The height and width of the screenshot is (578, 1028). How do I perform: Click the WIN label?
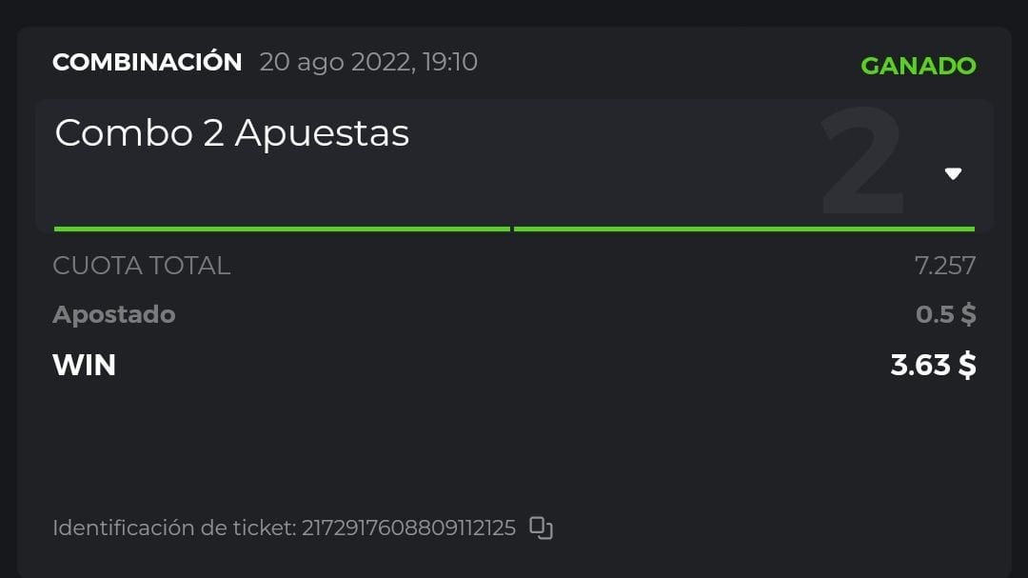pyautogui.click(x=85, y=365)
